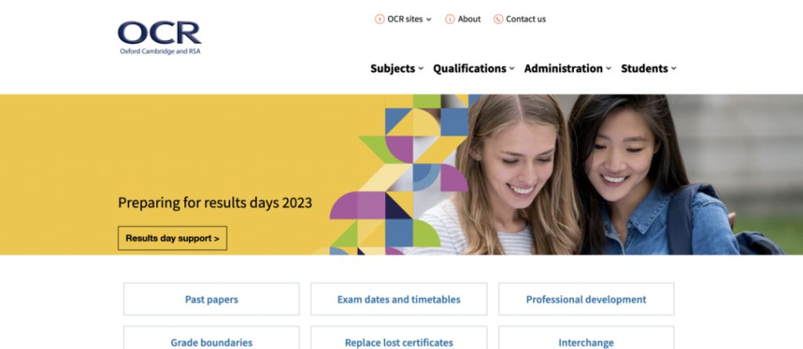Click the OCR logo

point(159,38)
